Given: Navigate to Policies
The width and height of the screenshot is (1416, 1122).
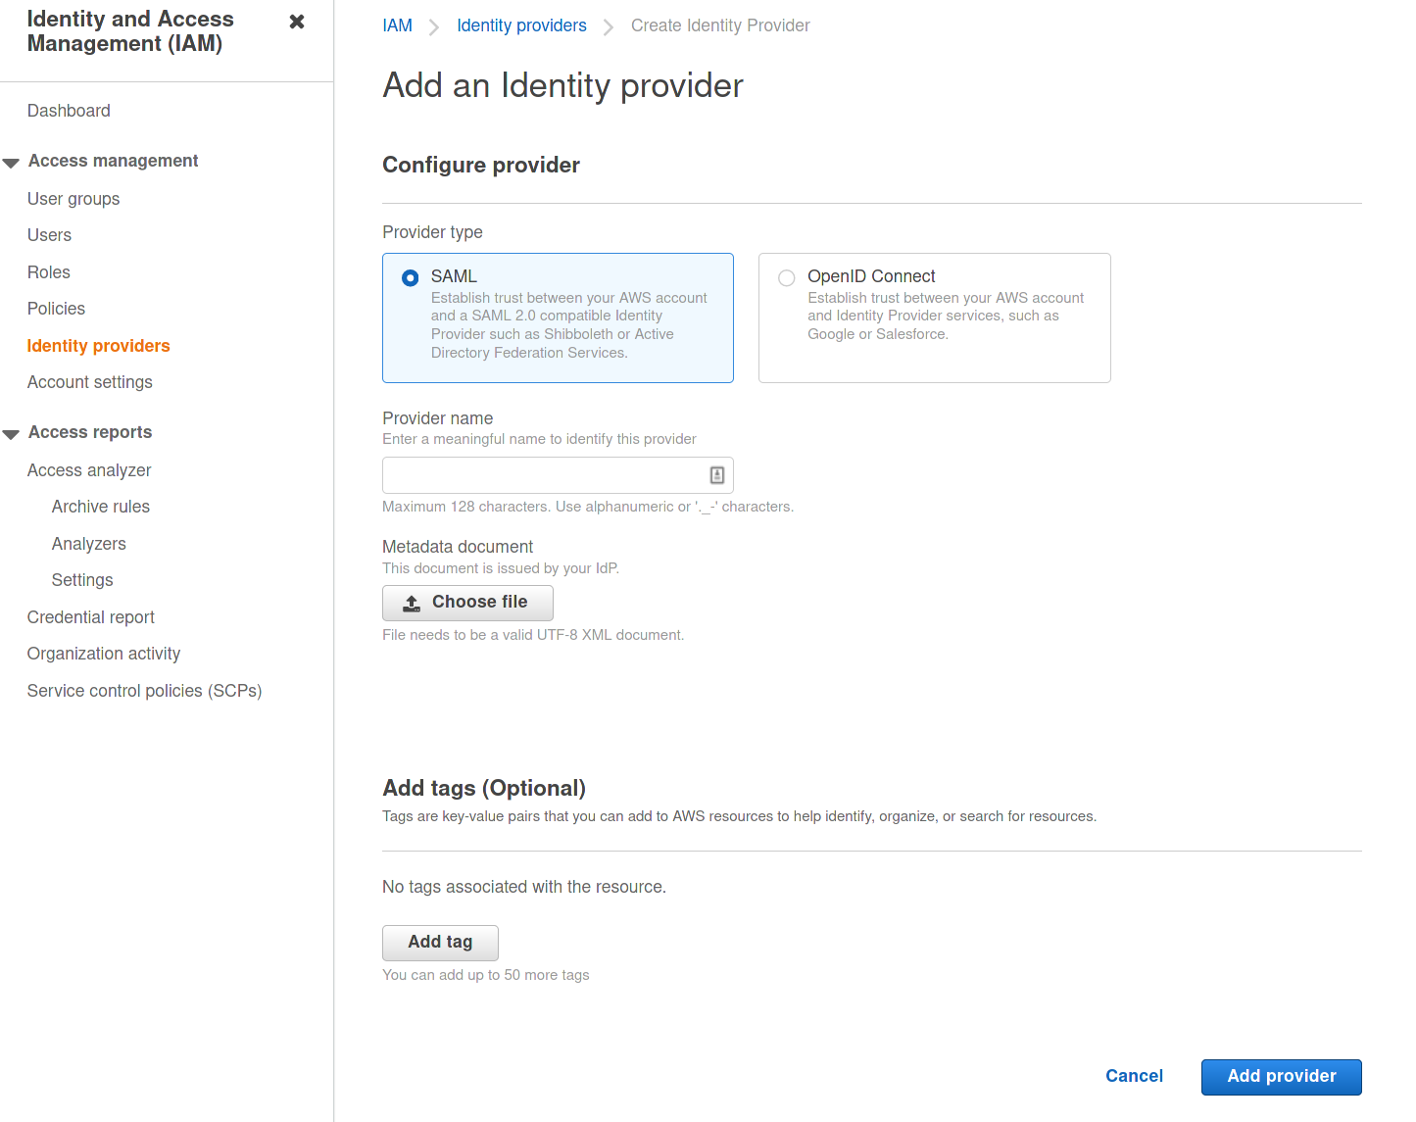Looking at the screenshot, I should click(56, 309).
